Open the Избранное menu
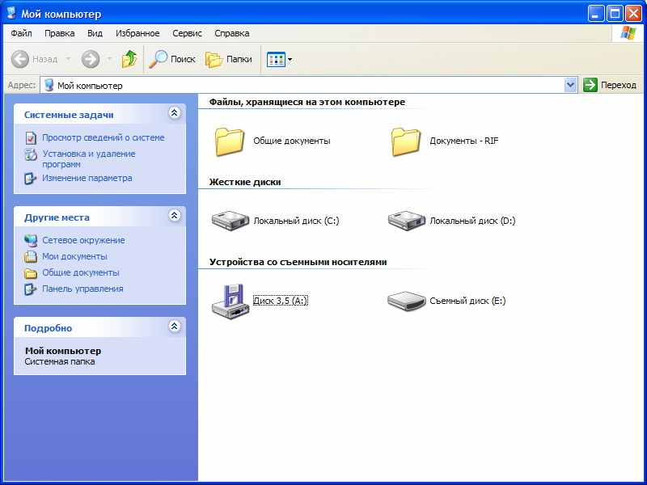This screenshot has height=485, width=647. 137,33
